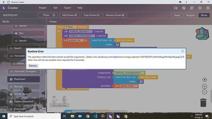Image resolution: width=212 pixels, height=119 pixels.
Task: Reload the Kodular Creator page
Action: (8, 2)
